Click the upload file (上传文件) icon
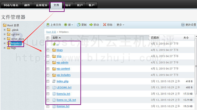197x110 pixels. tap(48, 25)
